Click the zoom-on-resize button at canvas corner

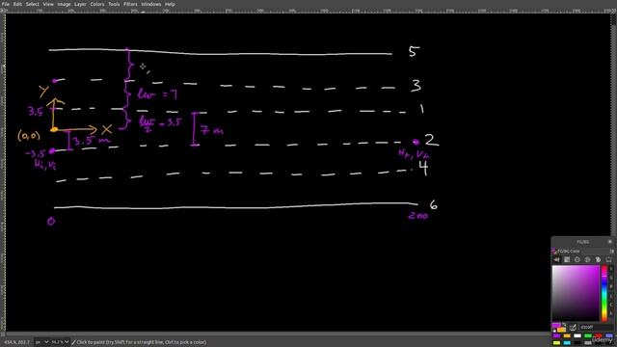click(613, 11)
